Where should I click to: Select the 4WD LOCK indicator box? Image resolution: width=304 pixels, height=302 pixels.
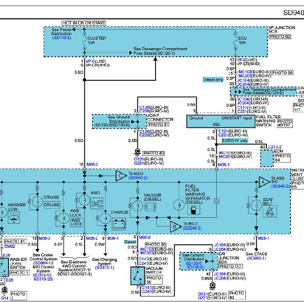click(x=76, y=222)
